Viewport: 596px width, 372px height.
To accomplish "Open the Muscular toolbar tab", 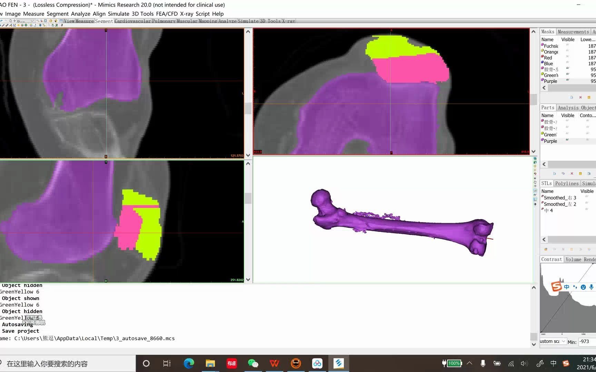I will [187, 21].
